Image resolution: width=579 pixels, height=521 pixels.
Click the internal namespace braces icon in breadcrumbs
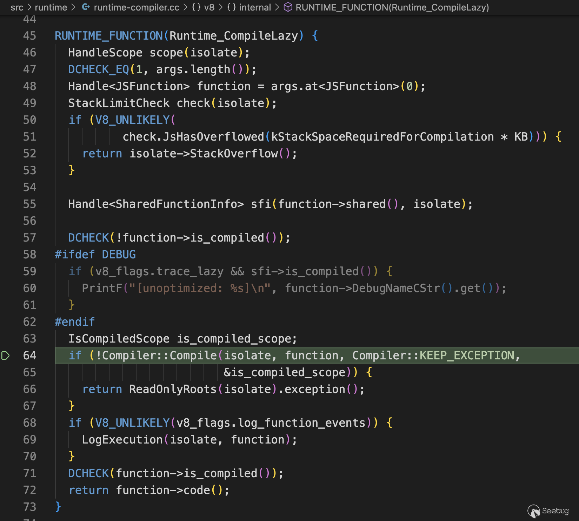tap(231, 7)
